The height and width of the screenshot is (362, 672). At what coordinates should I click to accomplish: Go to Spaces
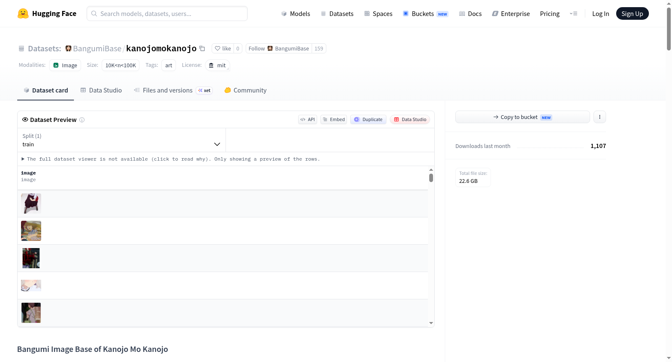(378, 13)
